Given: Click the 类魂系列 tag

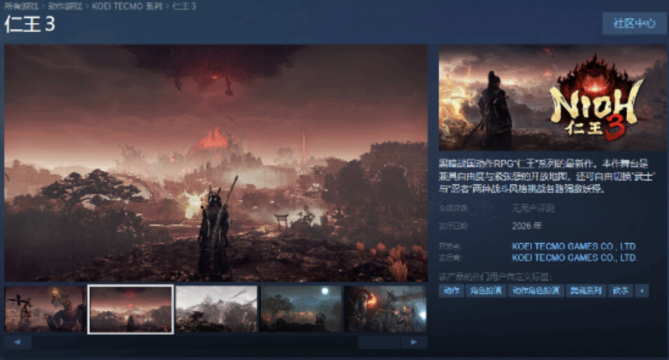Looking at the screenshot, I should click(x=586, y=291).
